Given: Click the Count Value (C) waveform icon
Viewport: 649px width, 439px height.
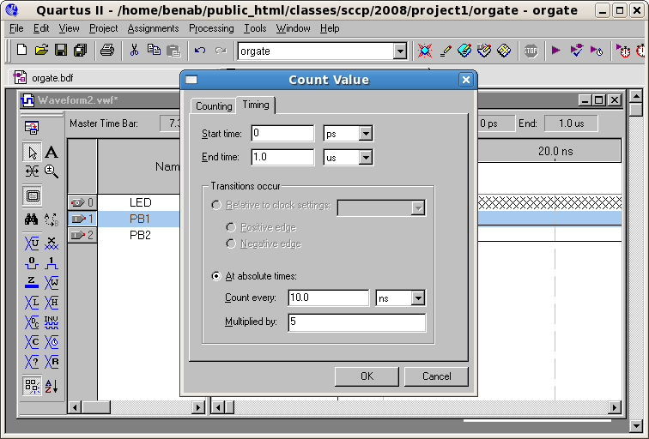Looking at the screenshot, I should pyautogui.click(x=32, y=341).
